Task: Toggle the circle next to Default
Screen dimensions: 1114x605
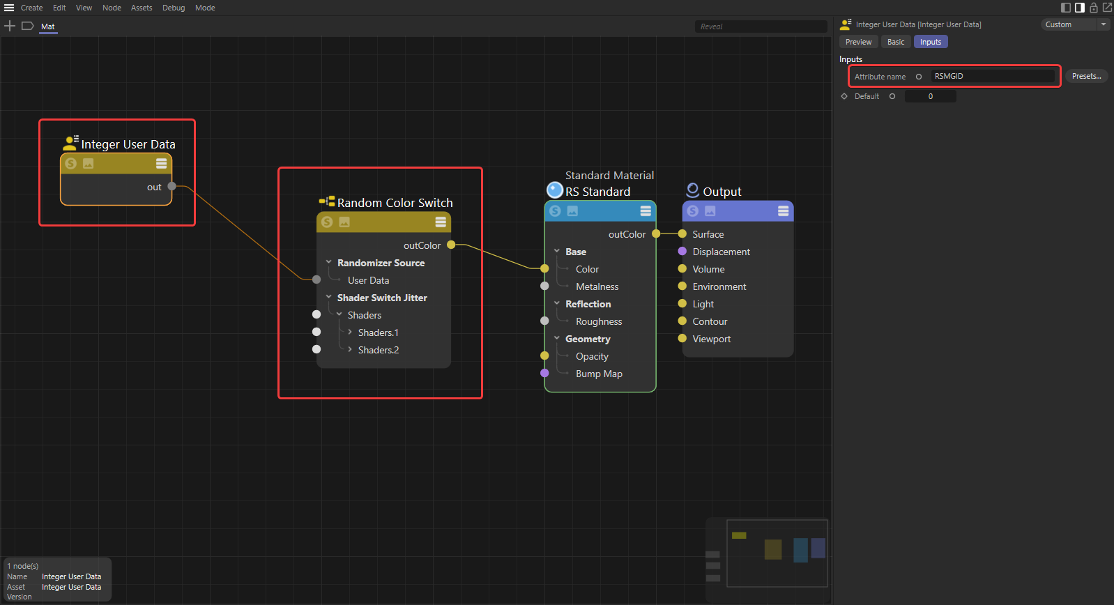Action: click(x=892, y=96)
